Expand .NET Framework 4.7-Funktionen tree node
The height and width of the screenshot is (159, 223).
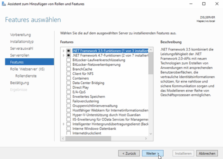pyautogui.click(x=64, y=55)
